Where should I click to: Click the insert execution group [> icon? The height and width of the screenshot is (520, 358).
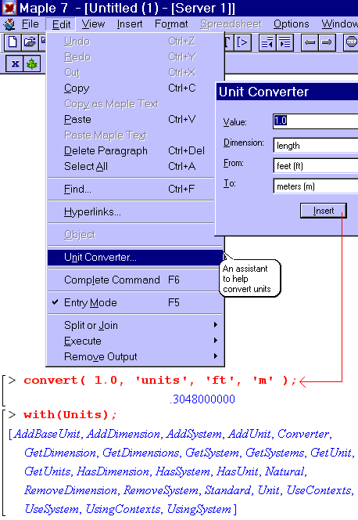pos(242,42)
